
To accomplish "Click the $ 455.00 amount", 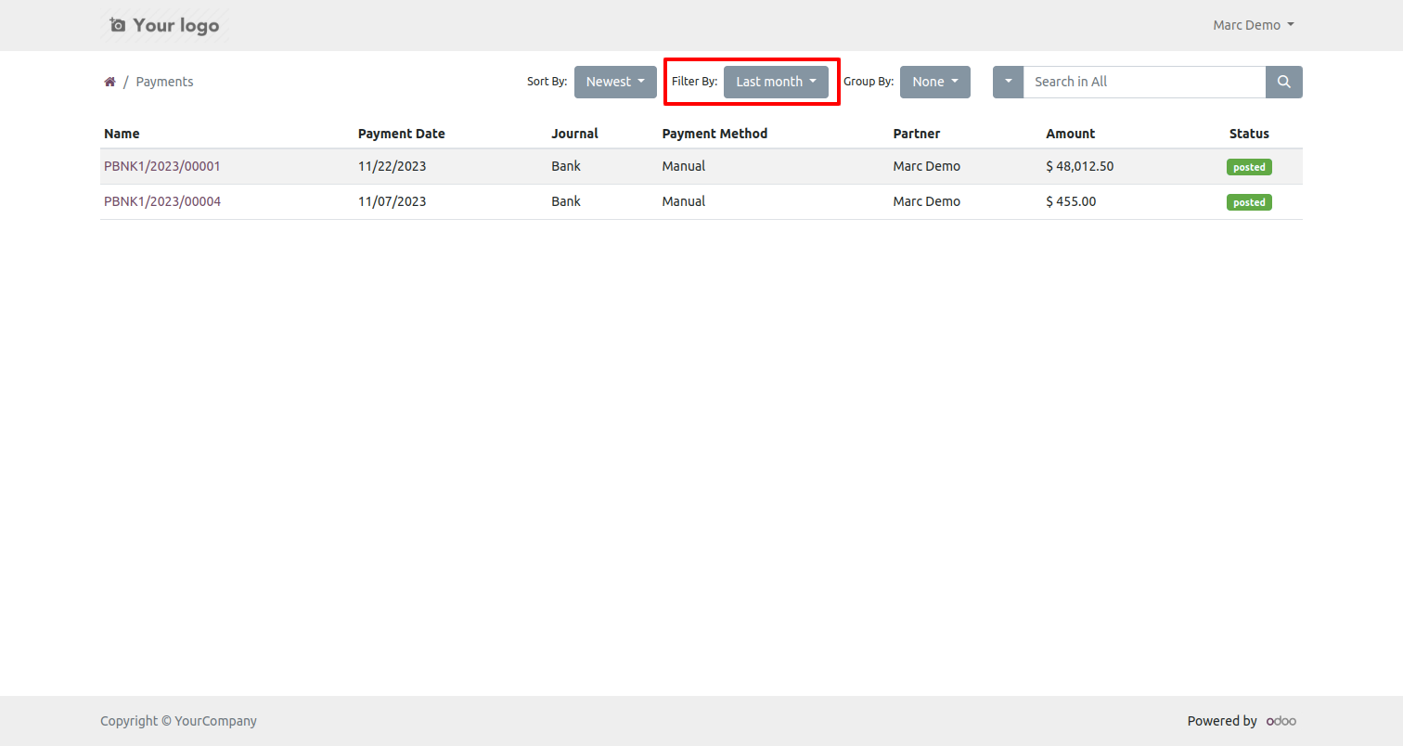I will coord(1071,201).
